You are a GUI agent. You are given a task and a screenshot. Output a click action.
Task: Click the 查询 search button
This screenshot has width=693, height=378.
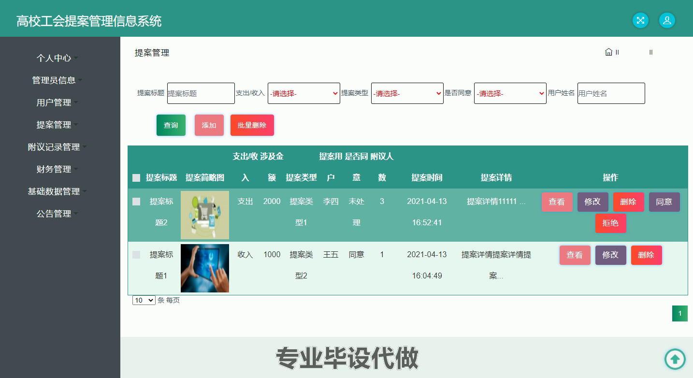[x=171, y=125]
